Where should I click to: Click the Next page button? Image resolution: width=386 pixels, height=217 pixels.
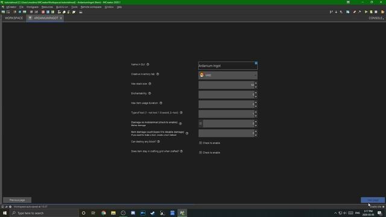pos(373,200)
